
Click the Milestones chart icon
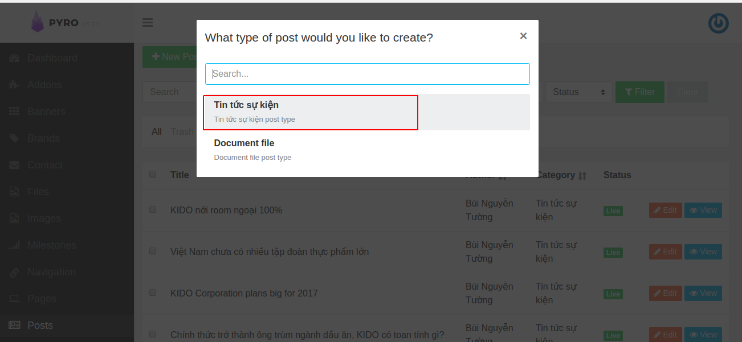click(15, 245)
